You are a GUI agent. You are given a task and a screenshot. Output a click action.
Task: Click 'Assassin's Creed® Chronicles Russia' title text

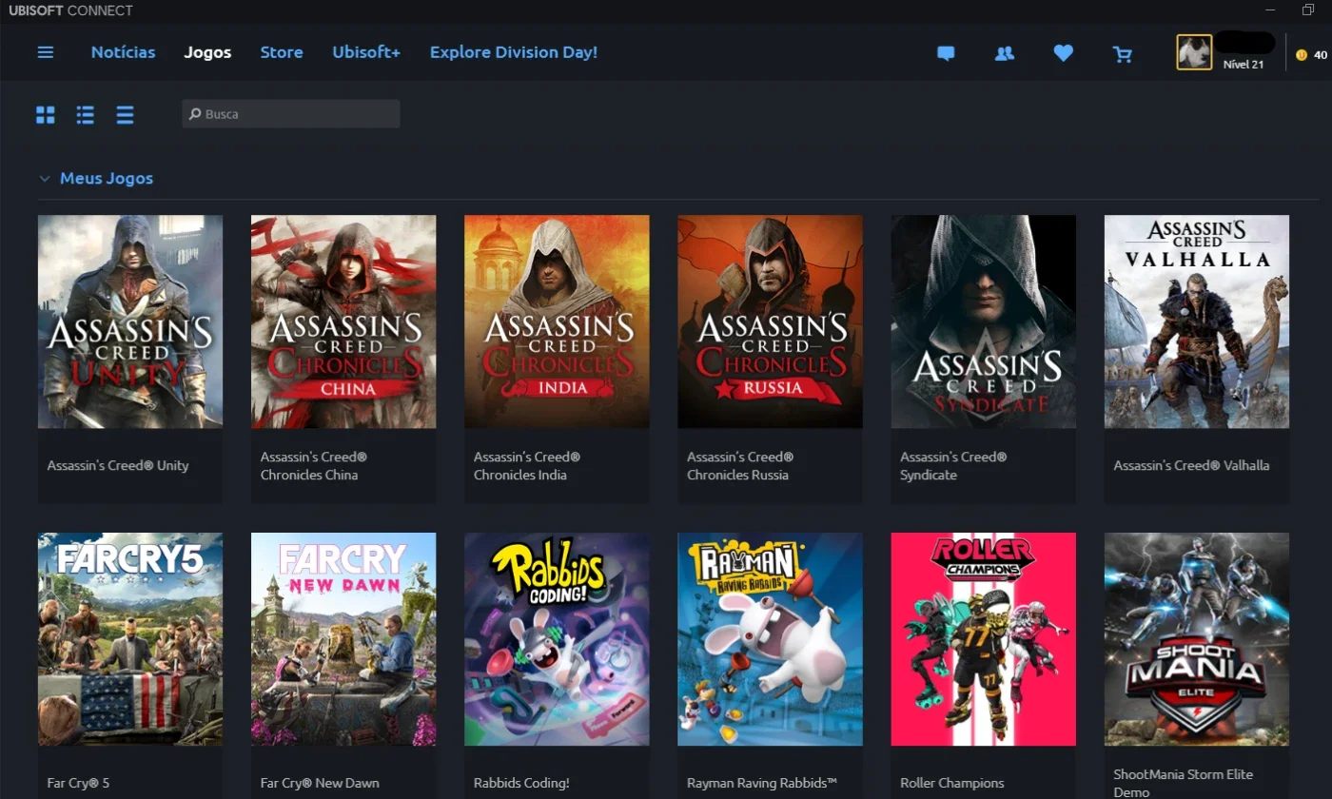point(740,466)
